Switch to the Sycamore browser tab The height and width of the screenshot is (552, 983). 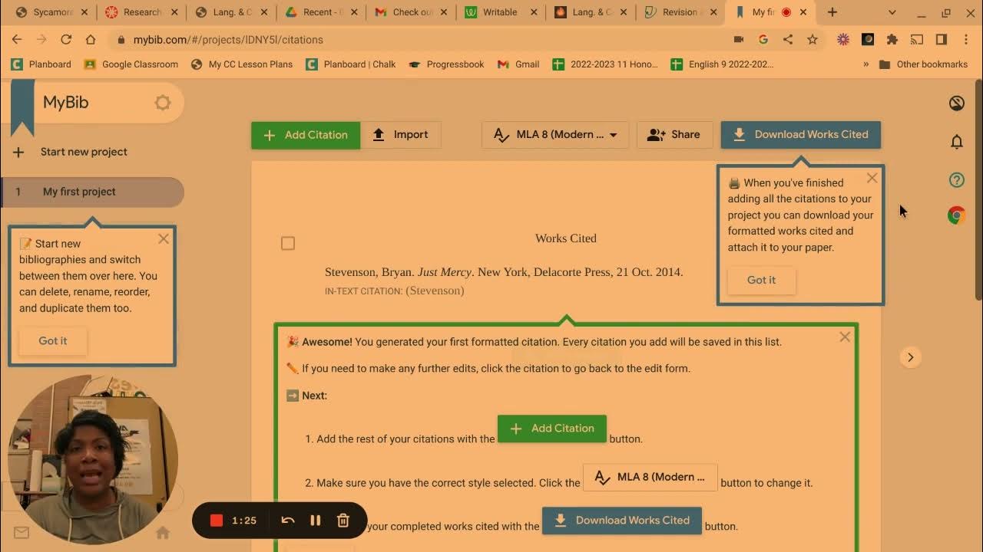click(52, 12)
